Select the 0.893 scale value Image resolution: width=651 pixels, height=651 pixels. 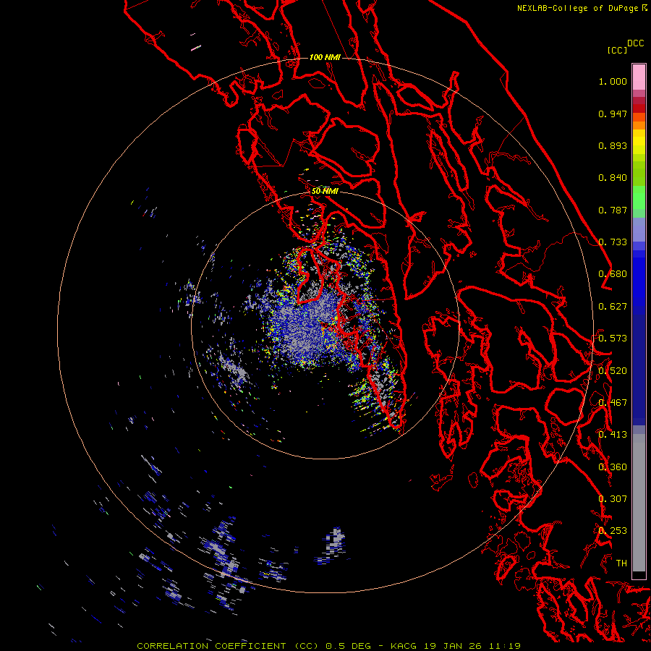tap(613, 145)
